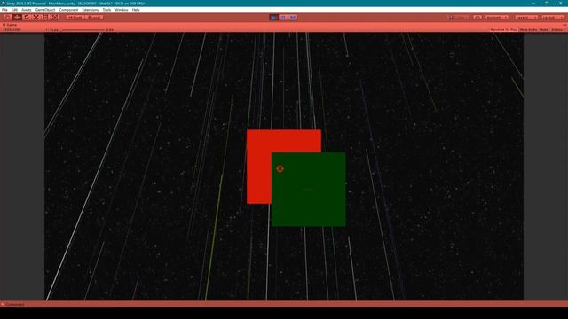Select the Rotate tool in toolbar
Screen dimensions: 568x319
click(x=26, y=18)
